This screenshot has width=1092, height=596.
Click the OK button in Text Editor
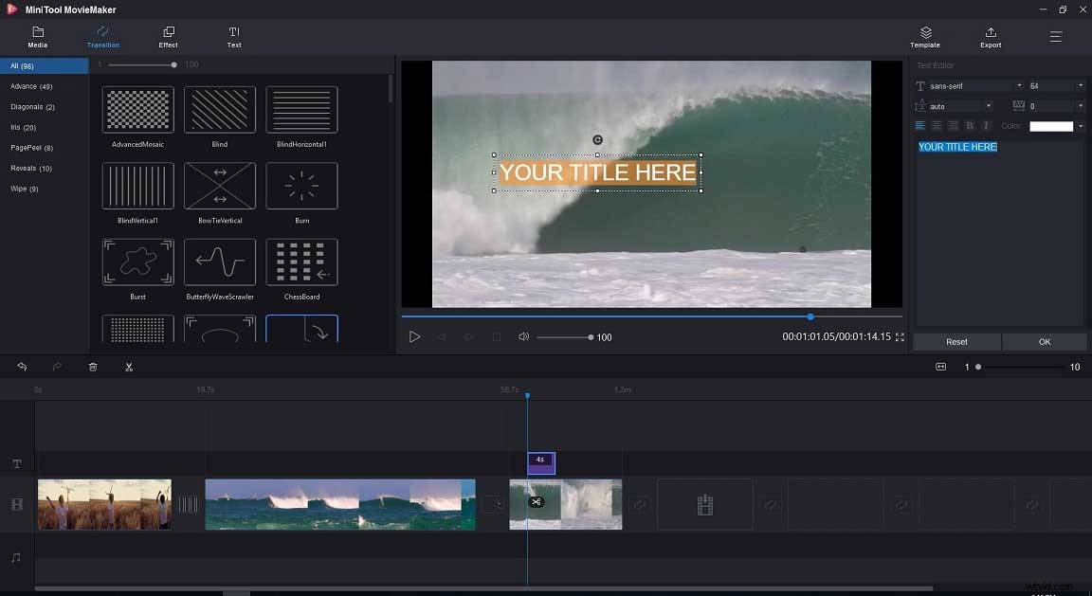(x=1044, y=341)
